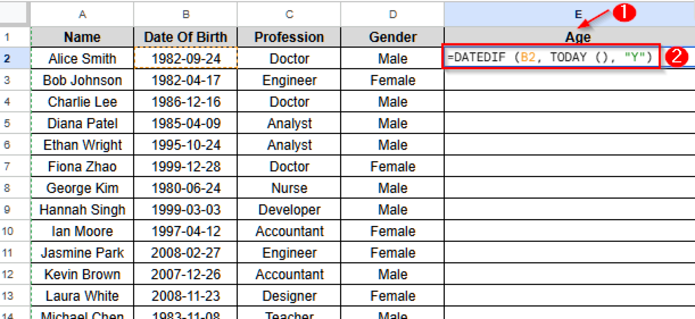Select column C header
The image size is (695, 319).
tap(289, 14)
